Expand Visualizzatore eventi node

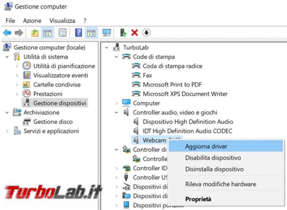click(17, 75)
